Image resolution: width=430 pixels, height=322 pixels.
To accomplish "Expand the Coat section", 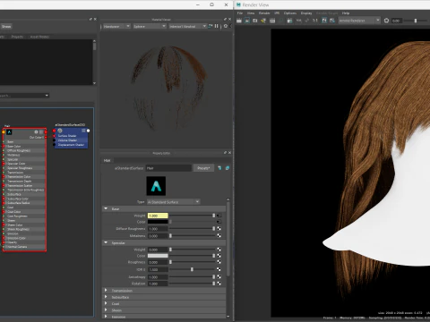I will point(106,303).
